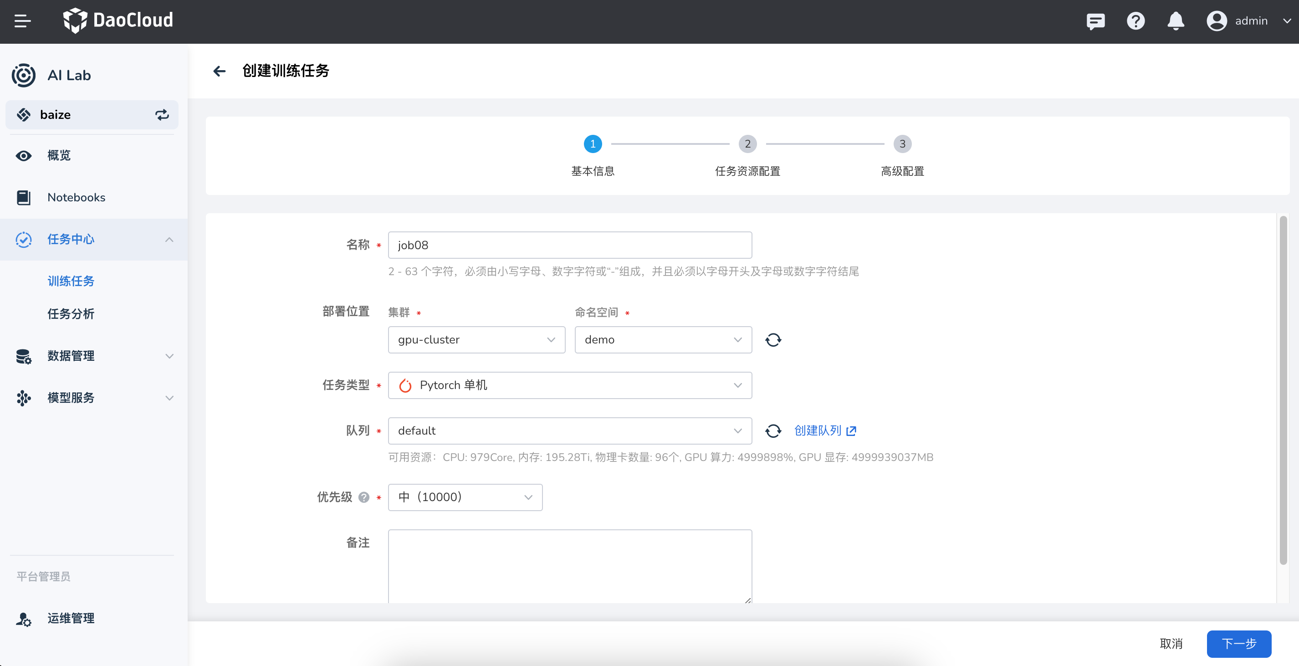Click into the 备注 text area
Image resolution: width=1299 pixels, height=666 pixels.
(x=569, y=566)
